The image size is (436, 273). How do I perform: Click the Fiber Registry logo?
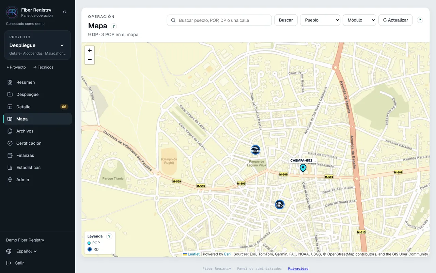point(12,12)
